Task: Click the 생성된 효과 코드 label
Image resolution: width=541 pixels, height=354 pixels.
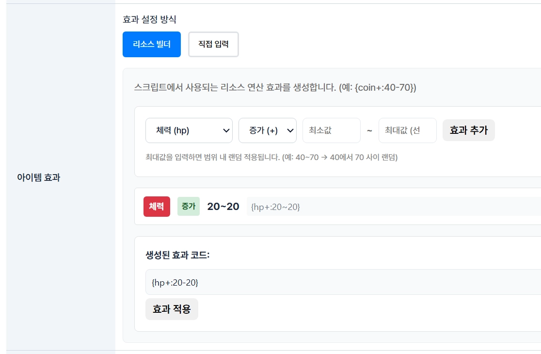Action: pyautogui.click(x=177, y=255)
